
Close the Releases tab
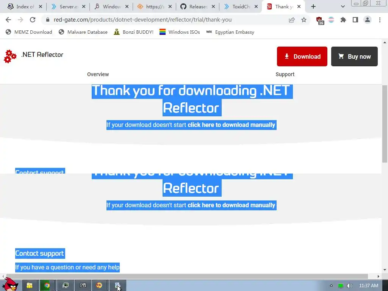coord(213,7)
